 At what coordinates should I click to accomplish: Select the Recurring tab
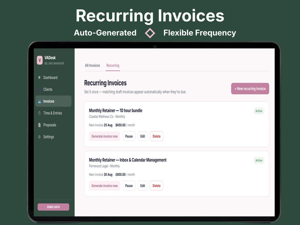[113, 65]
